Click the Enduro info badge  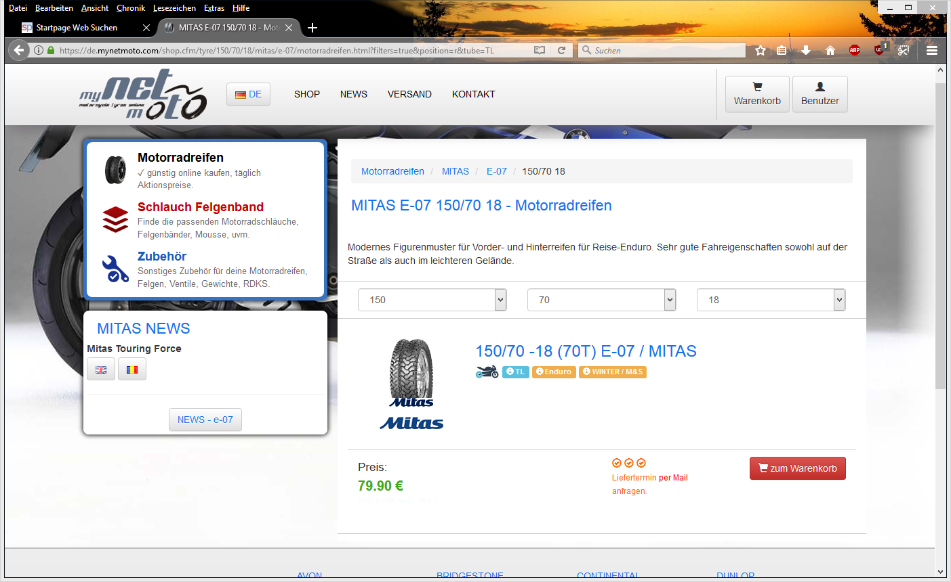(x=554, y=372)
